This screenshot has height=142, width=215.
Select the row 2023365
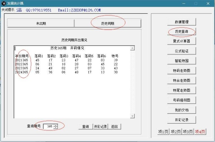pos(66,68)
